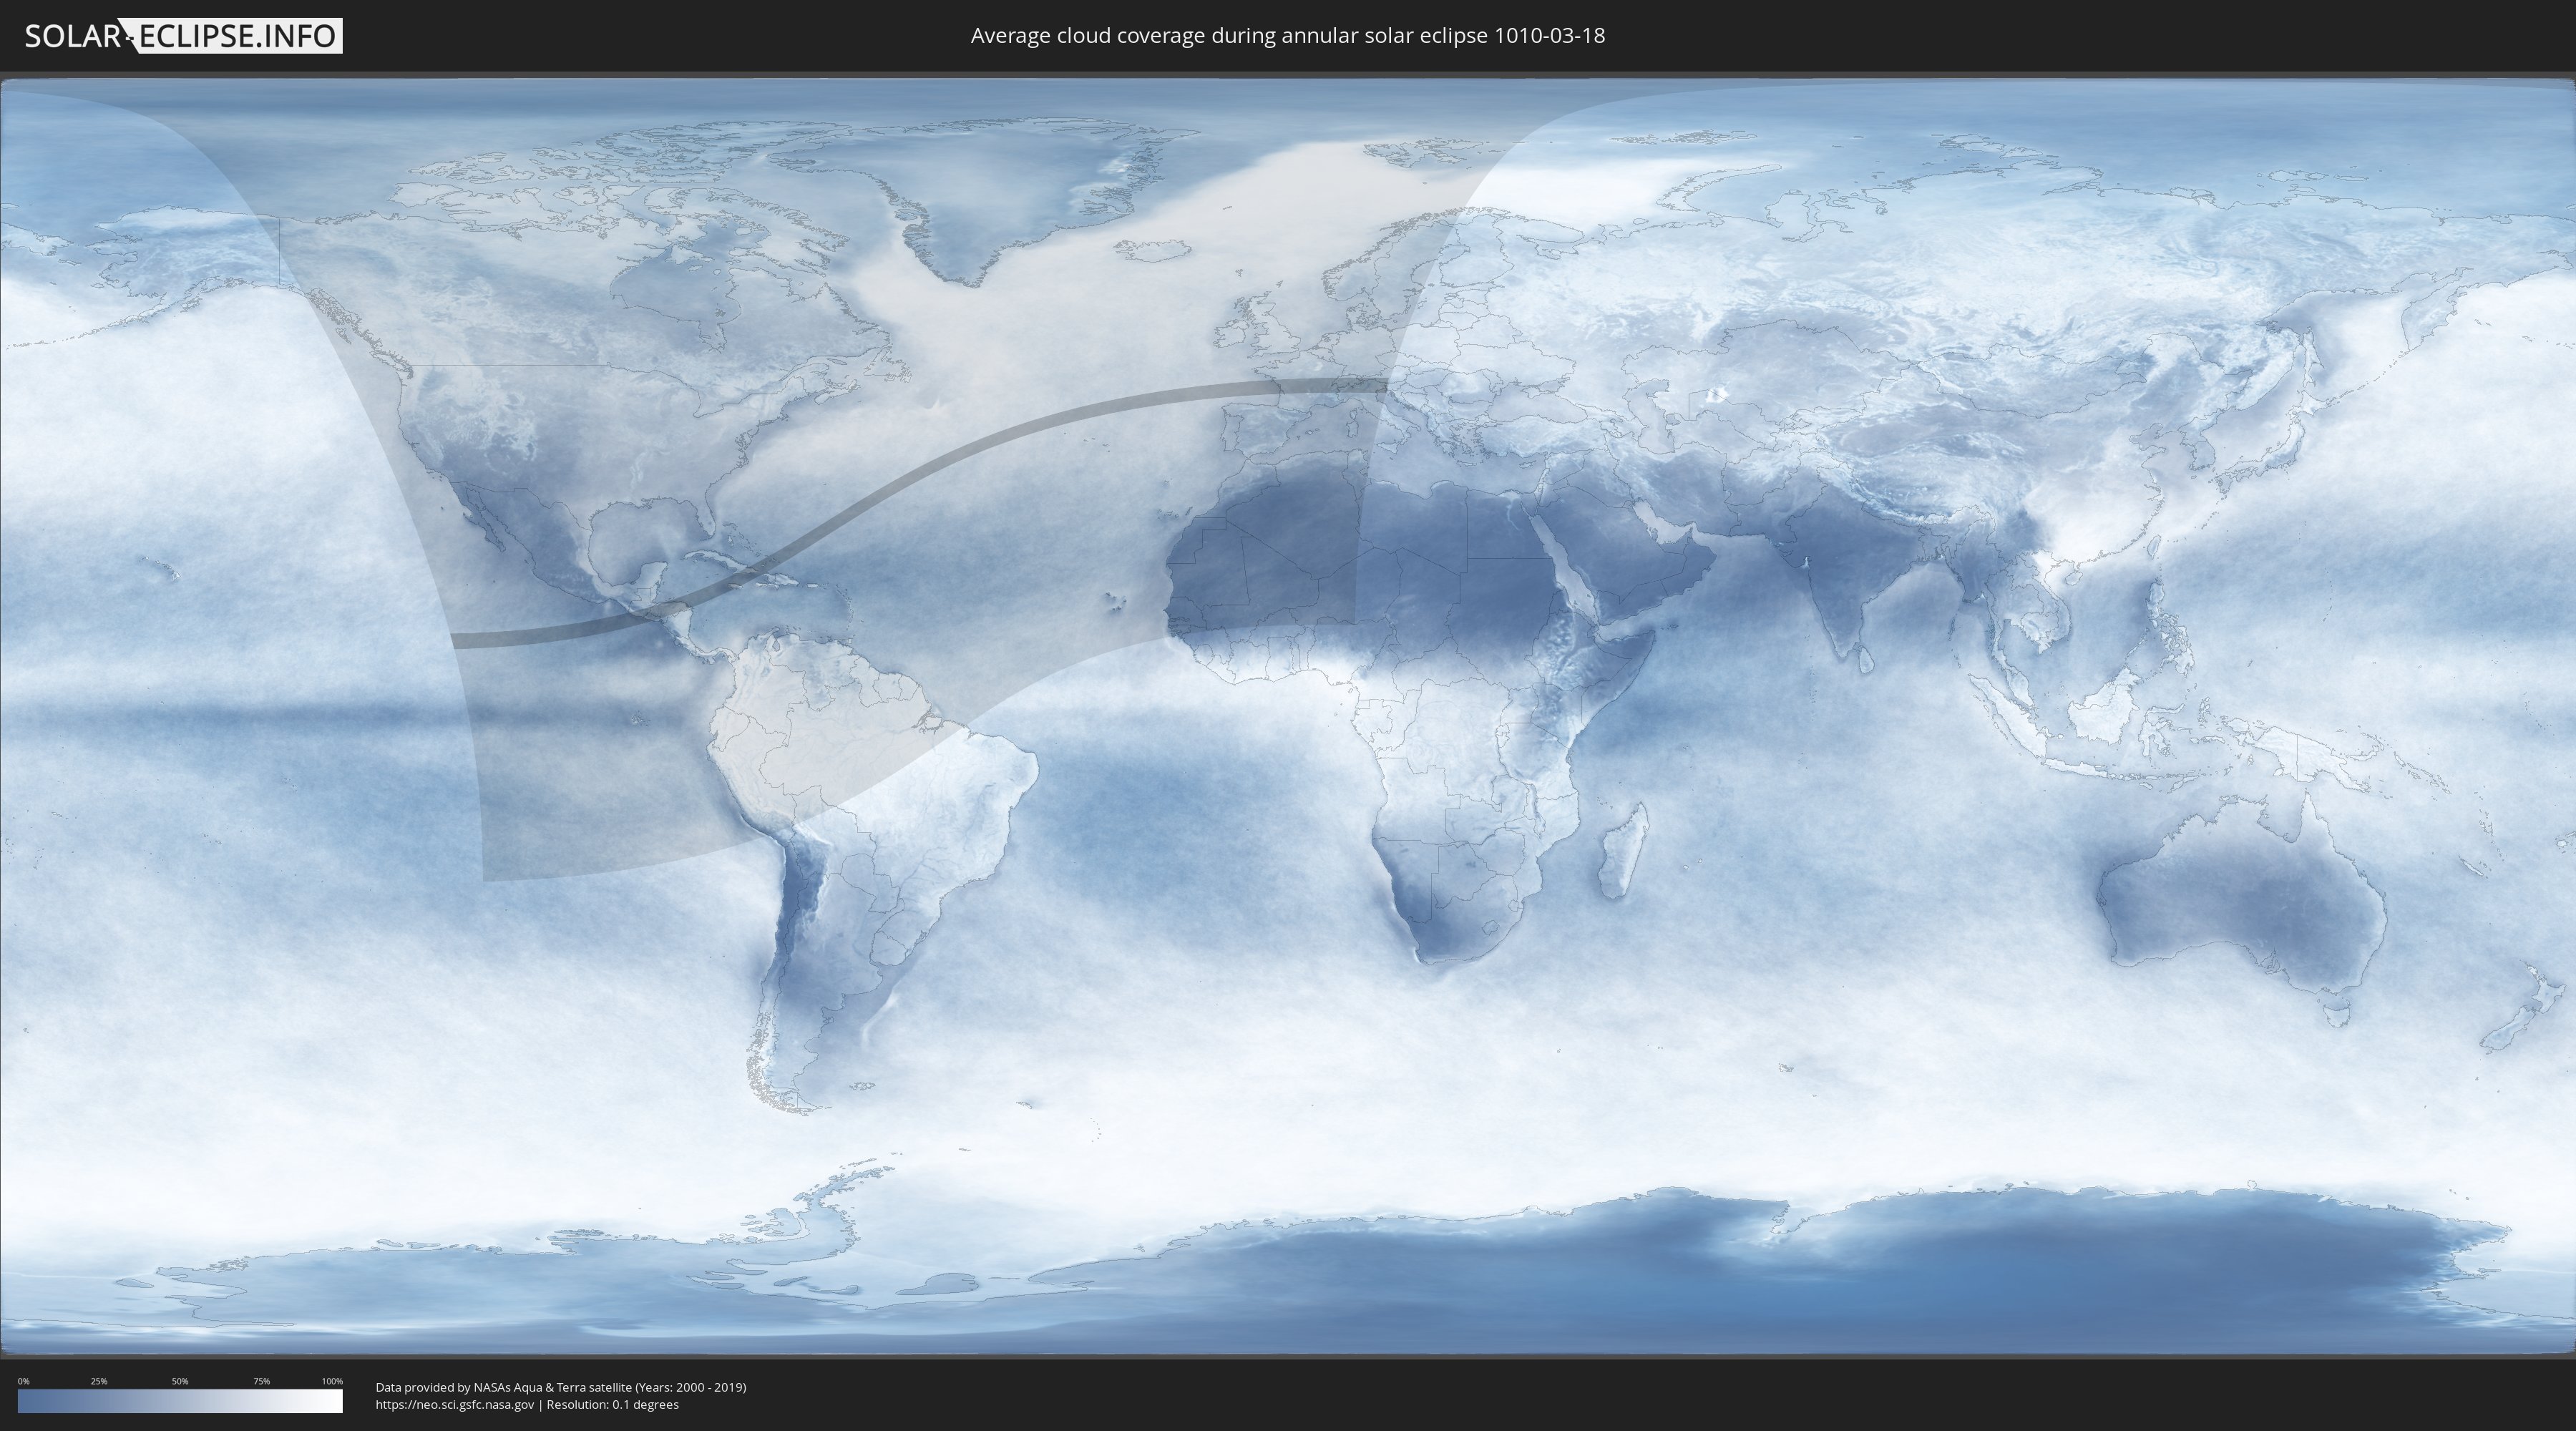This screenshot has width=2576, height=1431.
Task: Click the 50% label on legend
Action: [180, 1381]
